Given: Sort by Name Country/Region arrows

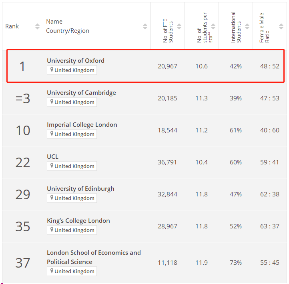Looking at the screenshot, I should (145, 26).
